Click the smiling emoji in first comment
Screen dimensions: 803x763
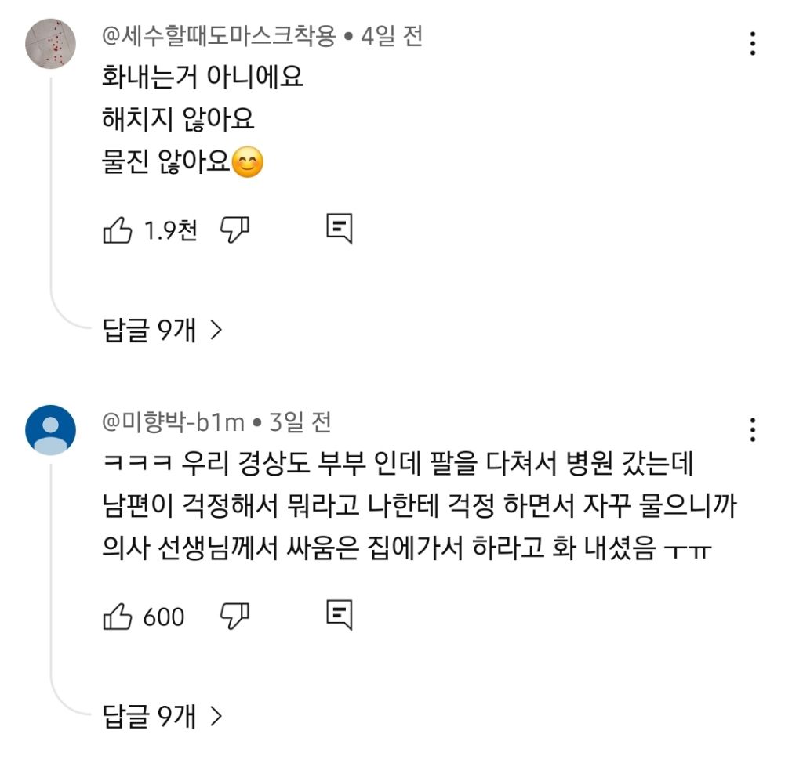pyautogui.click(x=249, y=161)
